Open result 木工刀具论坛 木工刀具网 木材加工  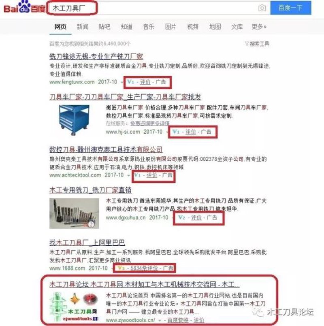tap(144, 284)
